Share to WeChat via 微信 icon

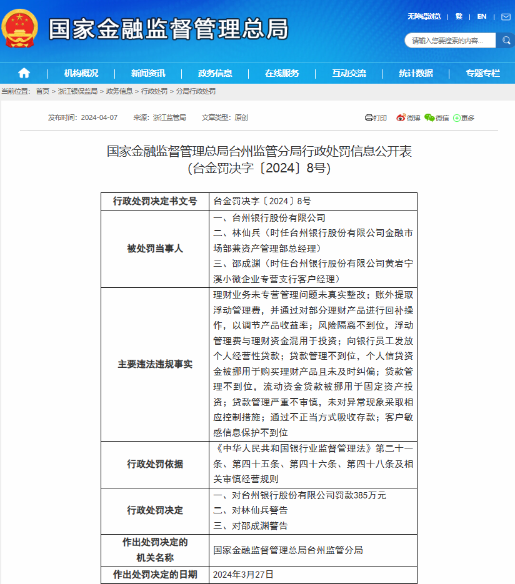point(436,117)
